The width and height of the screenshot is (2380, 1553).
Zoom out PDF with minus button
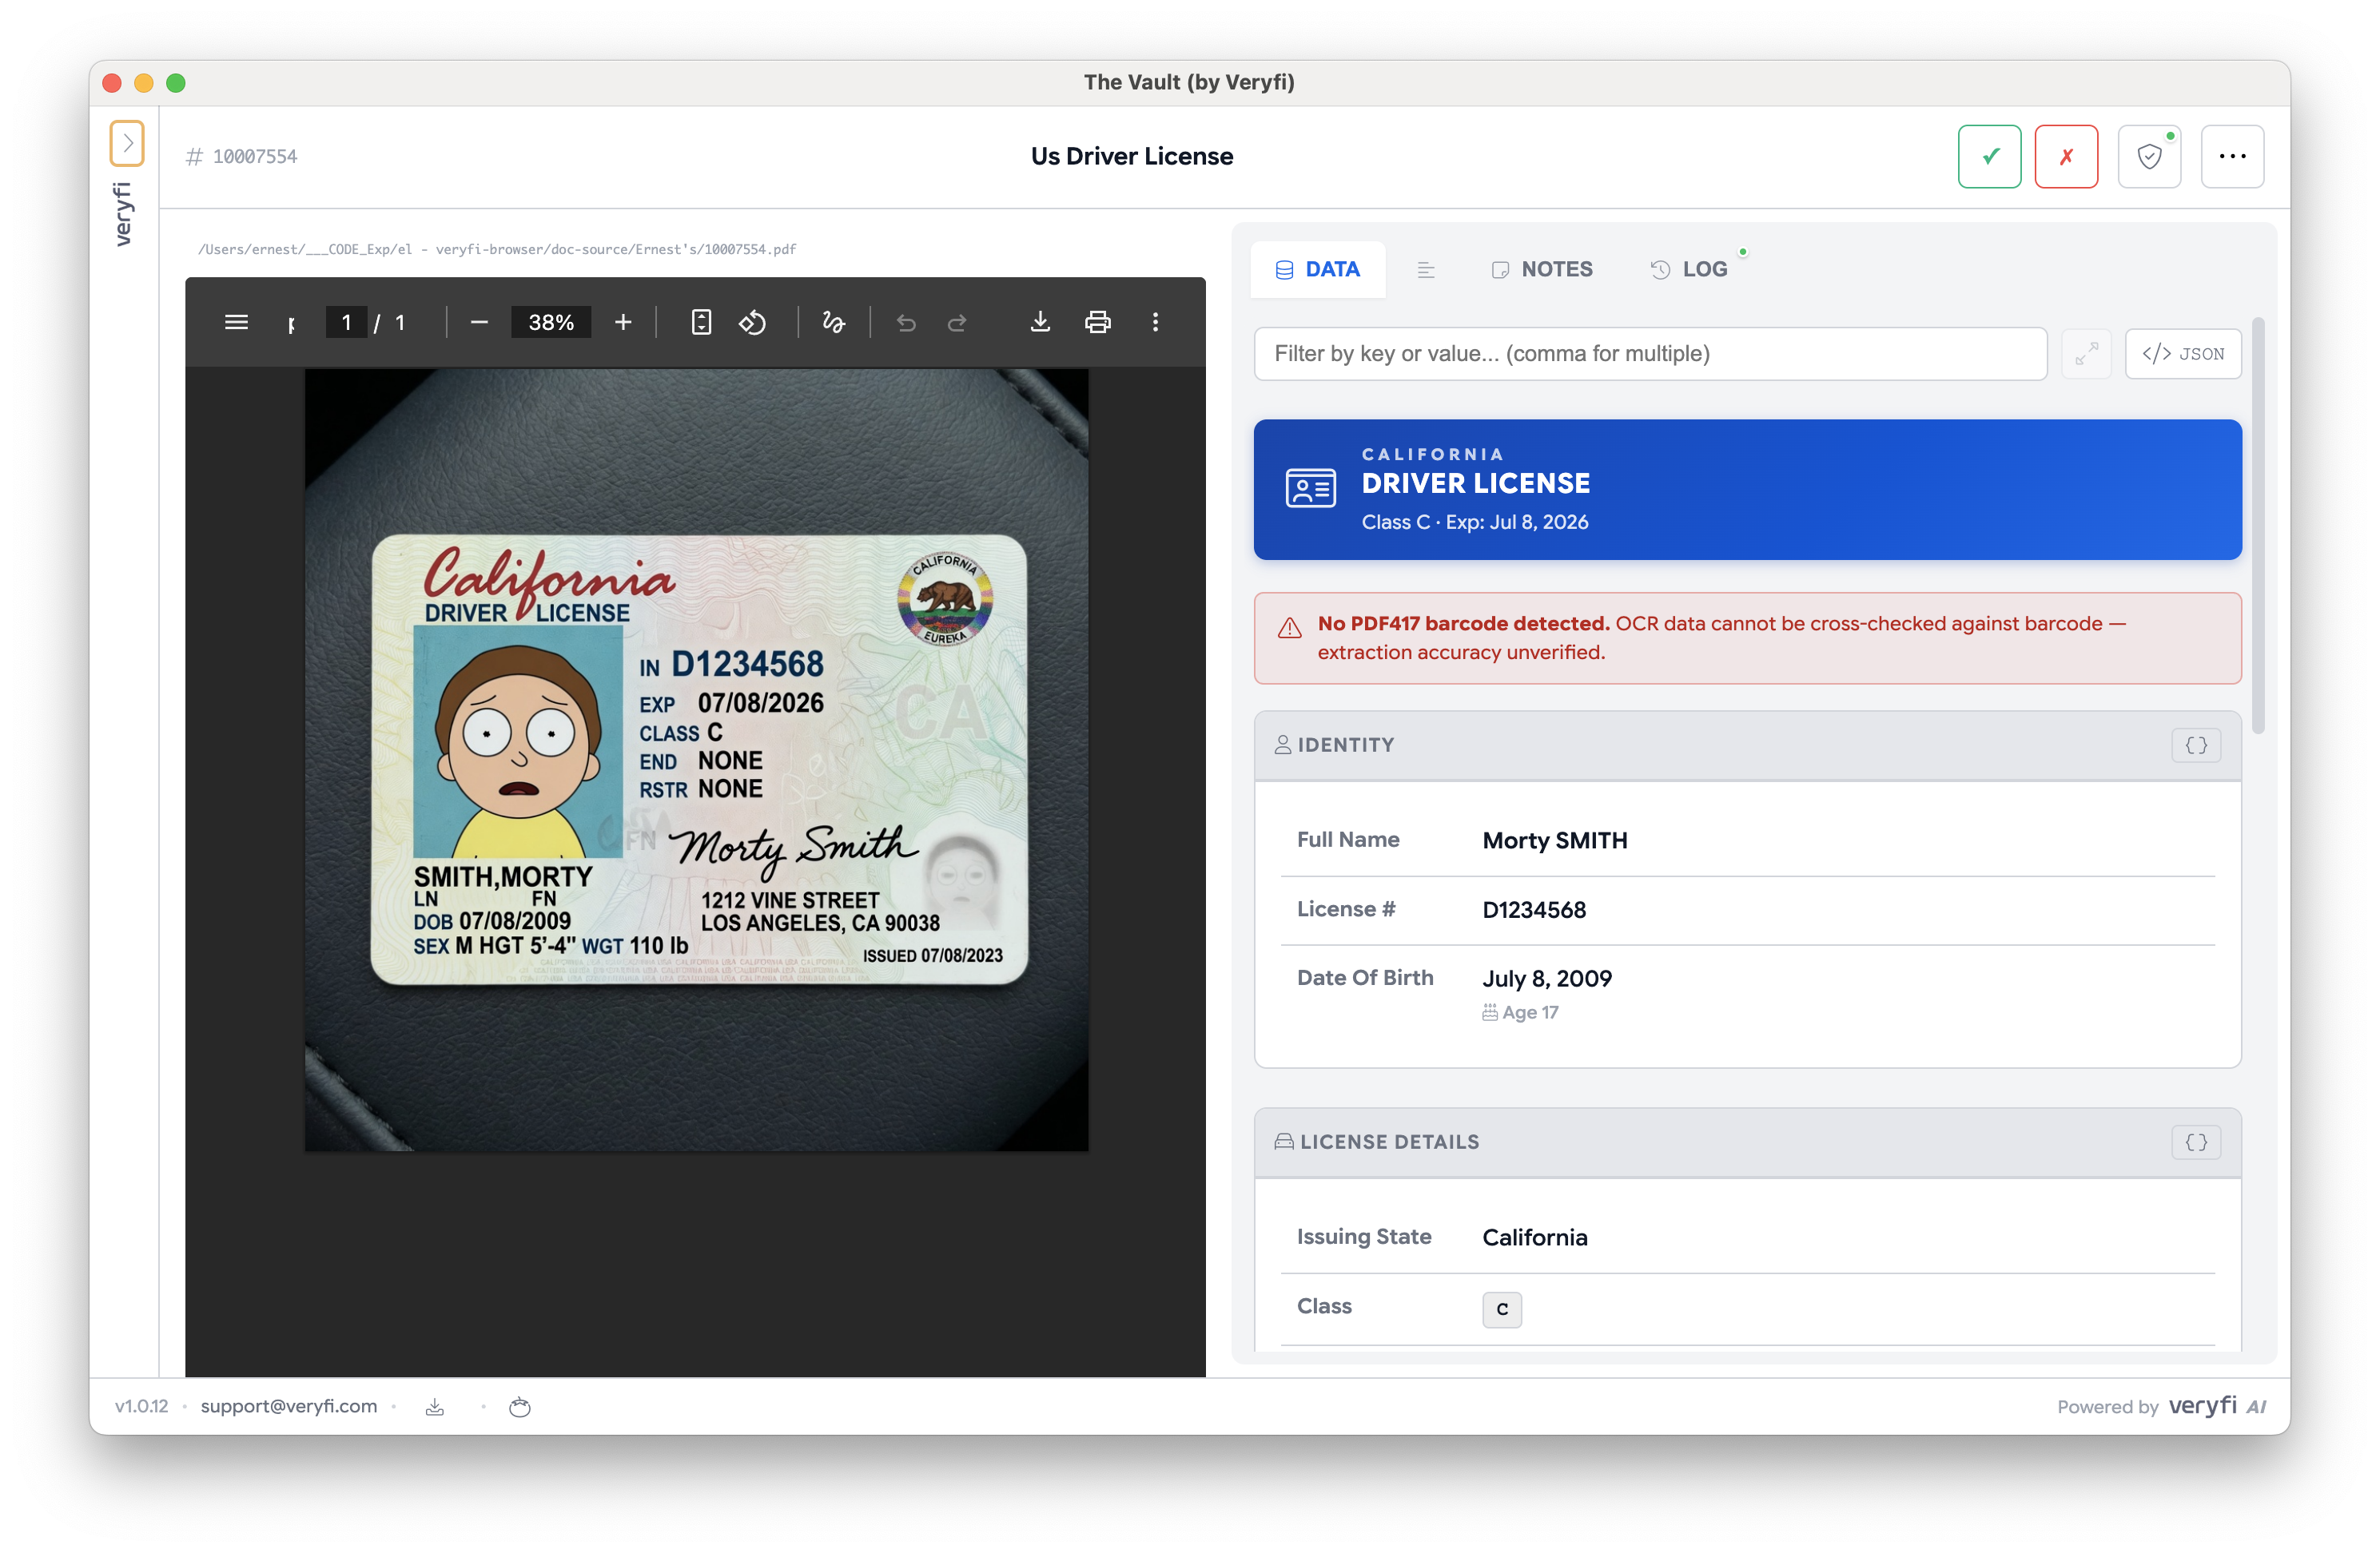pos(479,322)
